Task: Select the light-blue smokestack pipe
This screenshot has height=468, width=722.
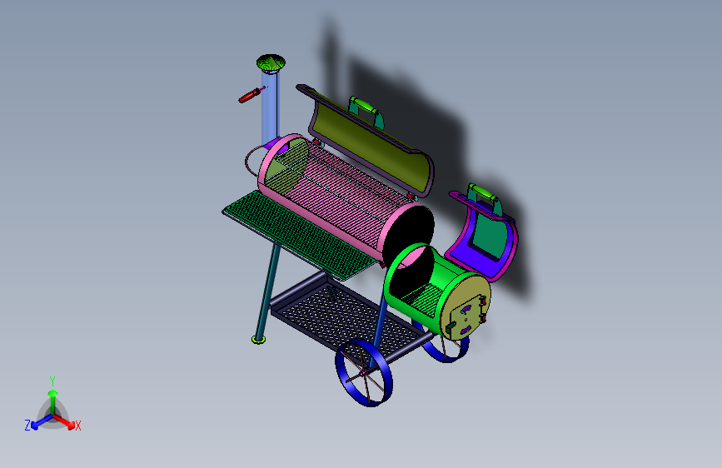Action: [271, 108]
